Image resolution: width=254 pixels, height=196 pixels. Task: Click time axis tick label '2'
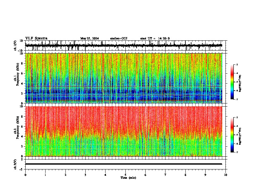(x=65, y=175)
